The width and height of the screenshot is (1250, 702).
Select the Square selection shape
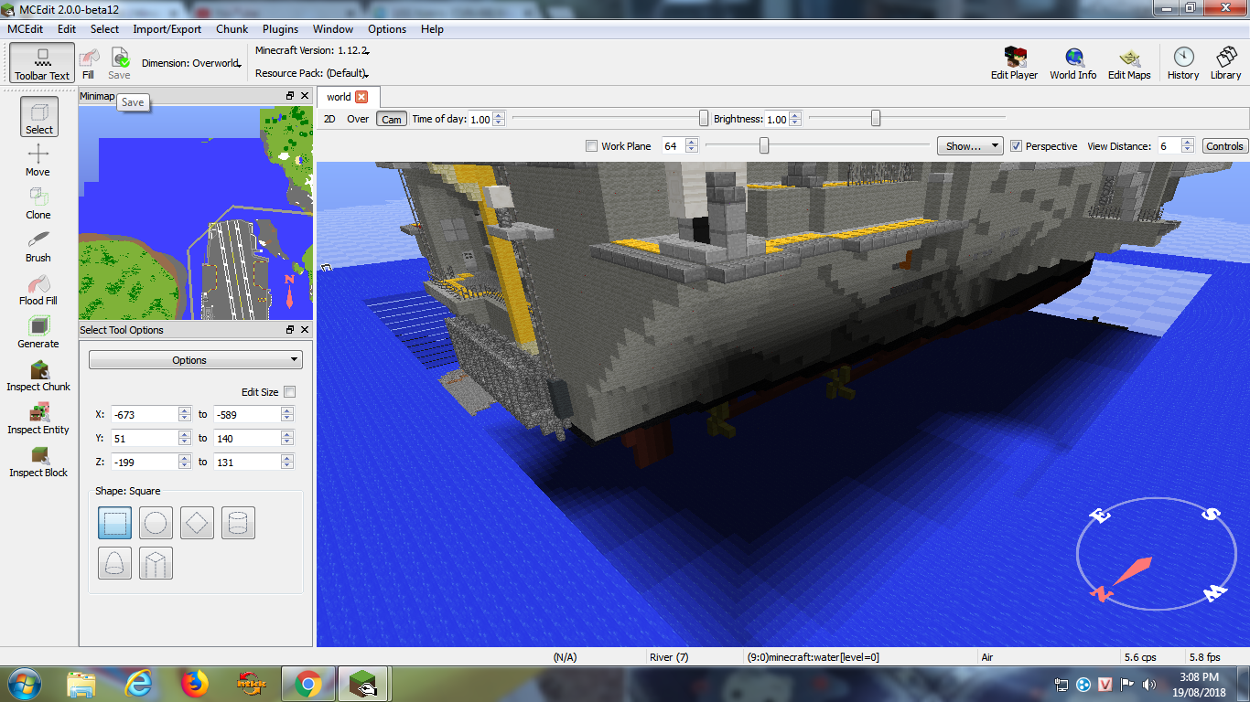click(115, 523)
